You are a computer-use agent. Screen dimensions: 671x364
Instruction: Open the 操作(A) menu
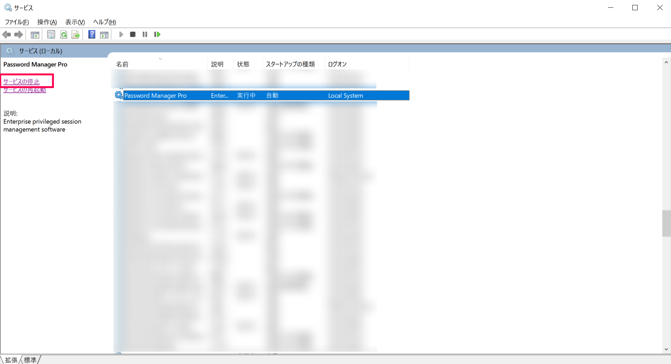47,22
